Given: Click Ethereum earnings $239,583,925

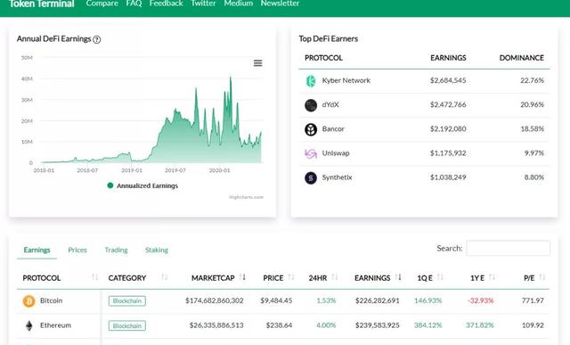Looking at the screenshot, I should (378, 325).
